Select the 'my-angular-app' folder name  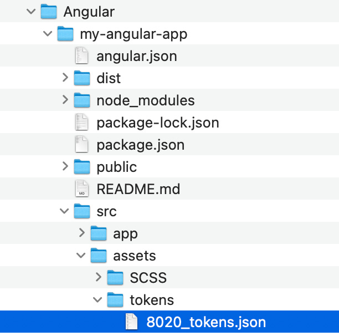pos(133,34)
